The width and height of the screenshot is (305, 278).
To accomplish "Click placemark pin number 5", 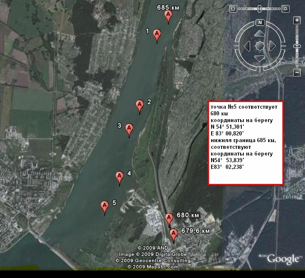I will point(105,206).
